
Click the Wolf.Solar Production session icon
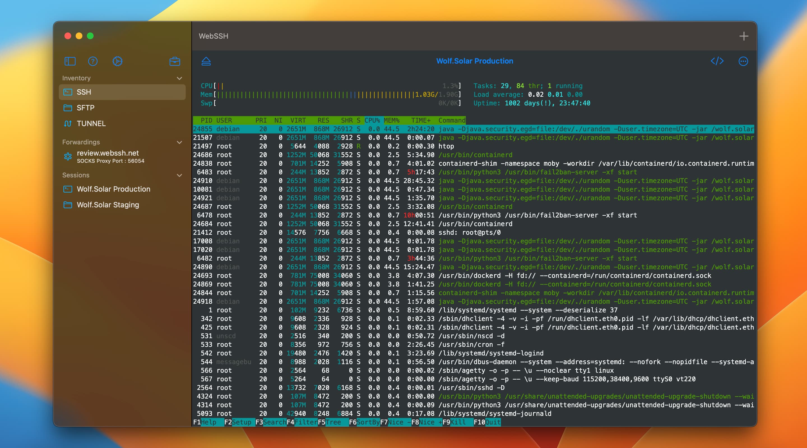pyautogui.click(x=68, y=189)
